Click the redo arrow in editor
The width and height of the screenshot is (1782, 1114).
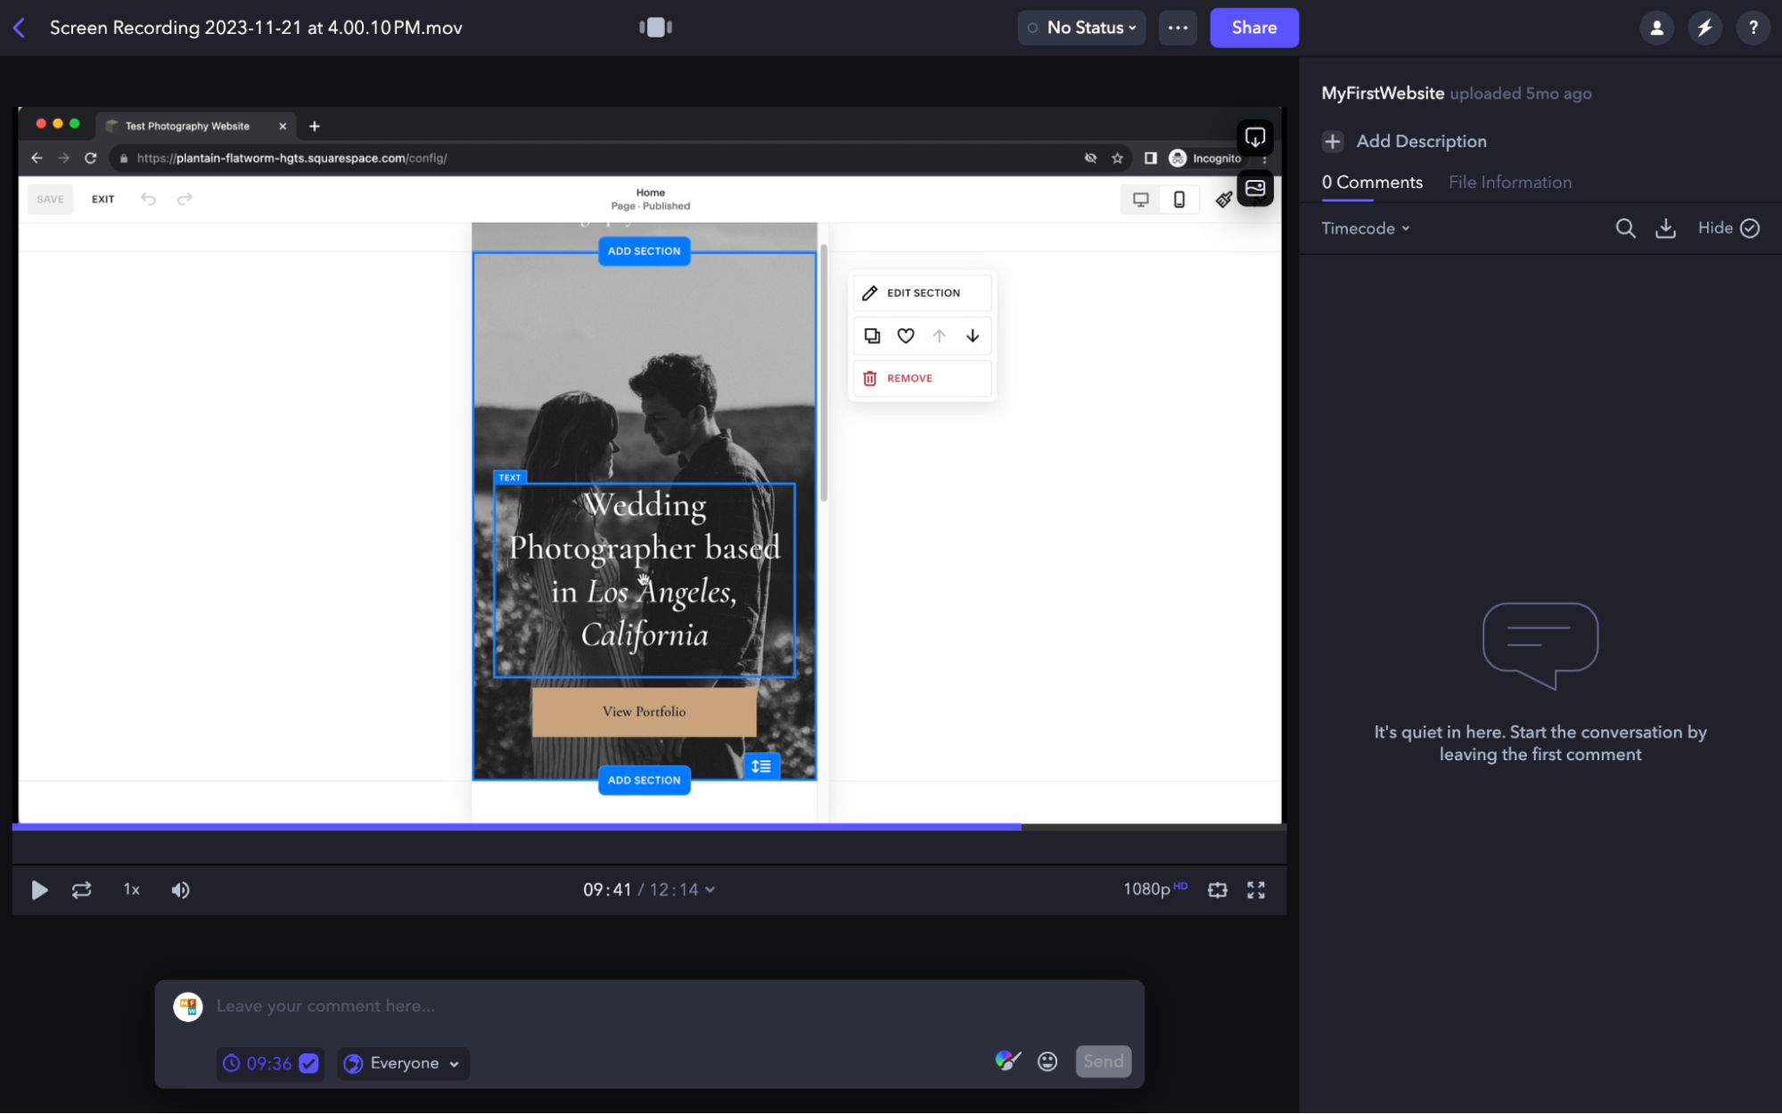(185, 199)
